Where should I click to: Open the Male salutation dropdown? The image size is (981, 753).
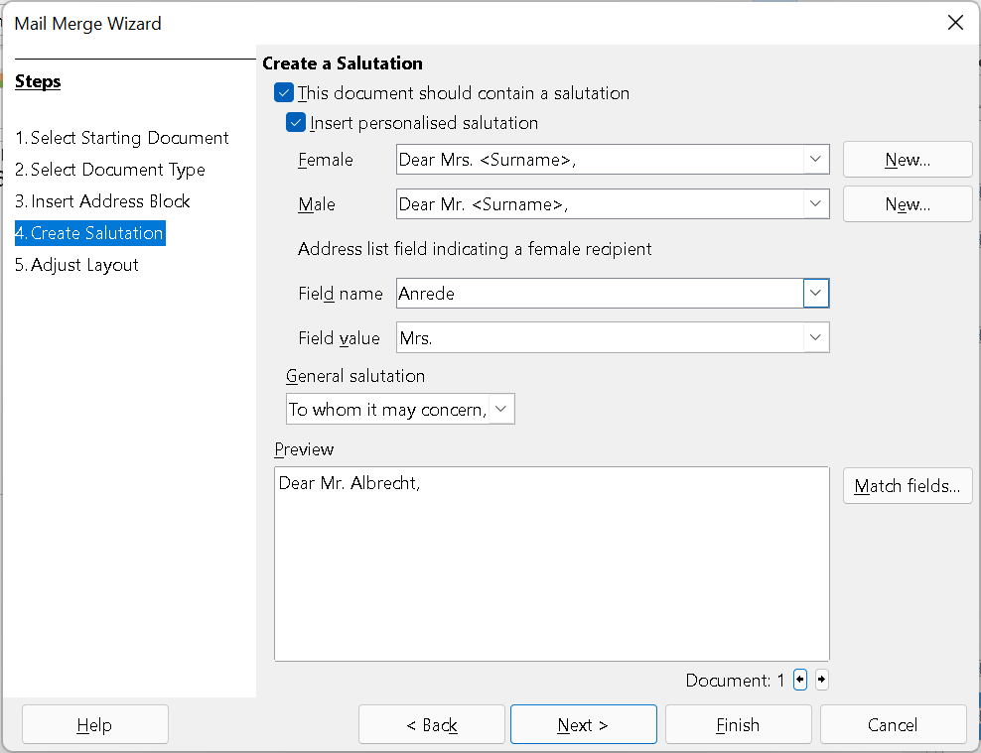pos(816,204)
